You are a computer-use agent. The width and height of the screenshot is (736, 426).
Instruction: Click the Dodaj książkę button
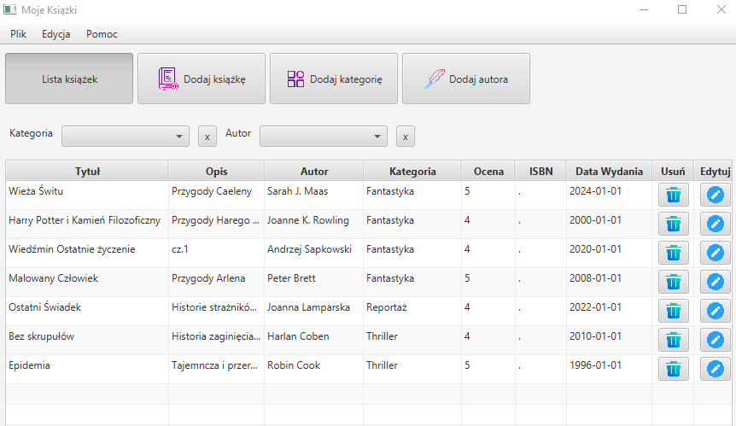click(202, 79)
